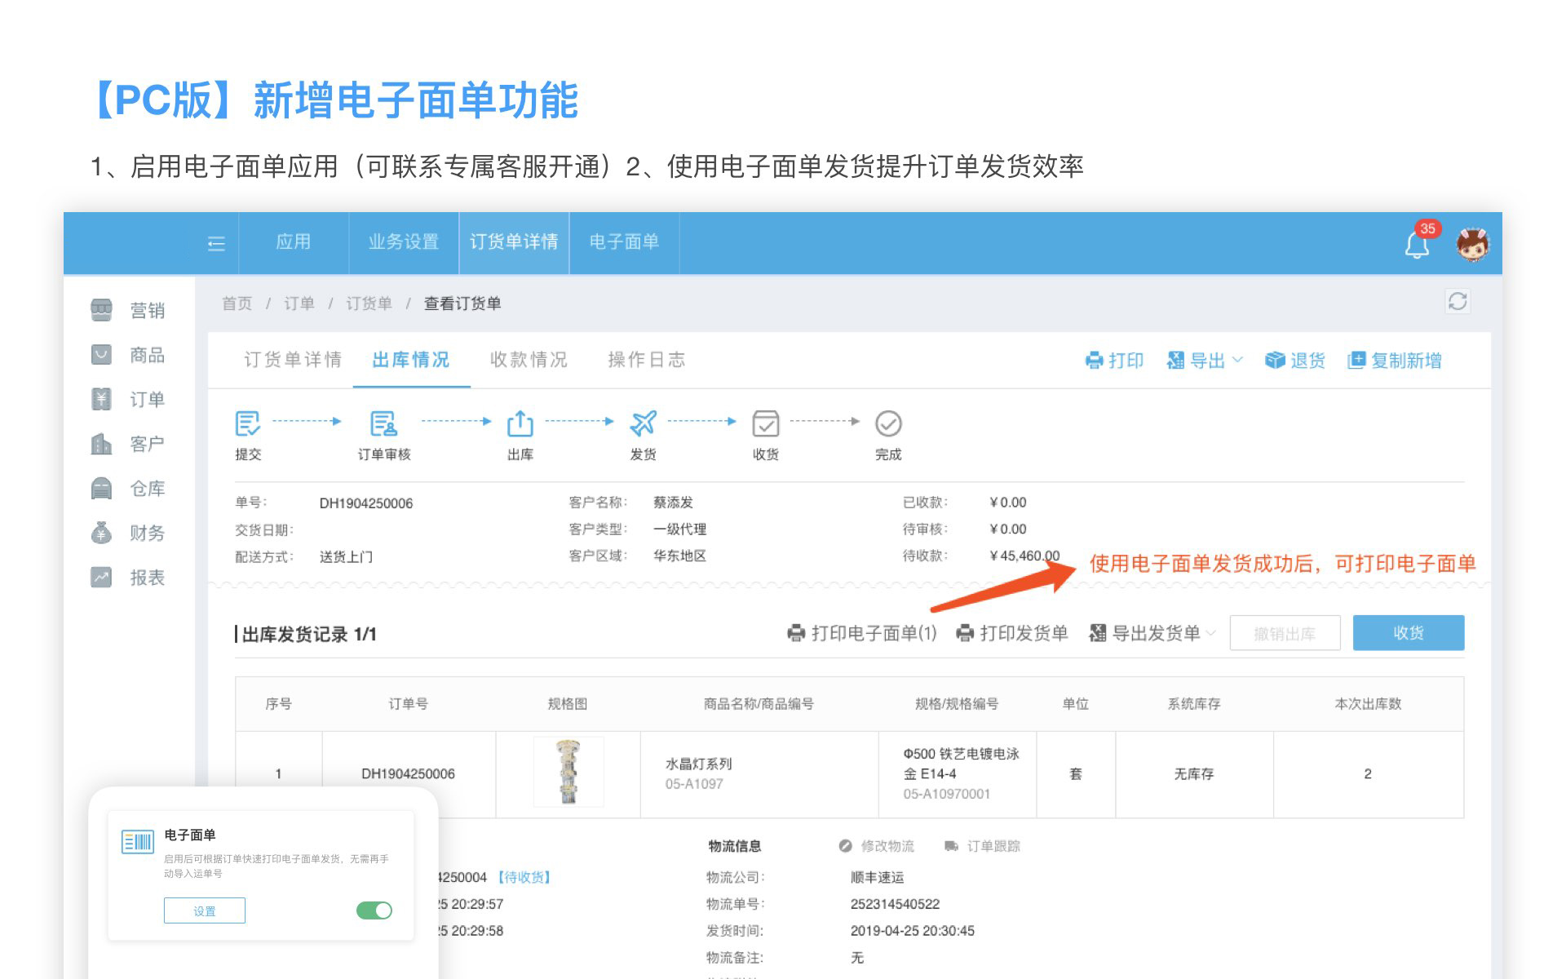Open the 电子面单 top tab
Image resolution: width=1566 pixels, height=979 pixels.
(624, 242)
